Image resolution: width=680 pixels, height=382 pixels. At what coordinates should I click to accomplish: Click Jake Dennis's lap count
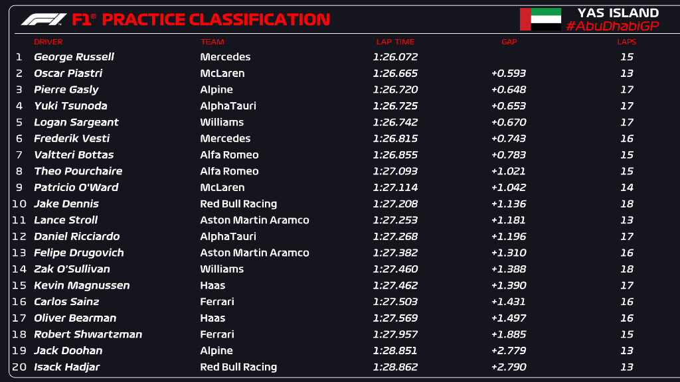point(626,204)
